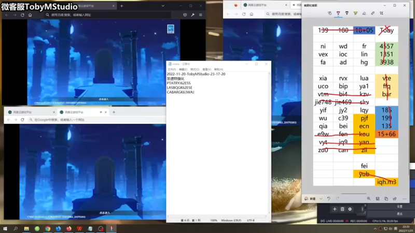Reload page in bottom-left Chrome window
Image resolution: width=415 pixels, height=233 pixels.
[22, 120]
